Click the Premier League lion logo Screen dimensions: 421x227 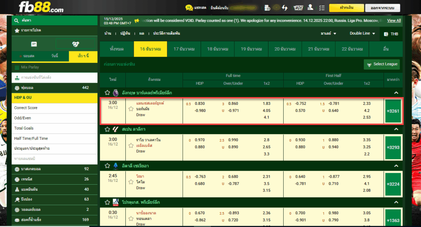(116, 93)
